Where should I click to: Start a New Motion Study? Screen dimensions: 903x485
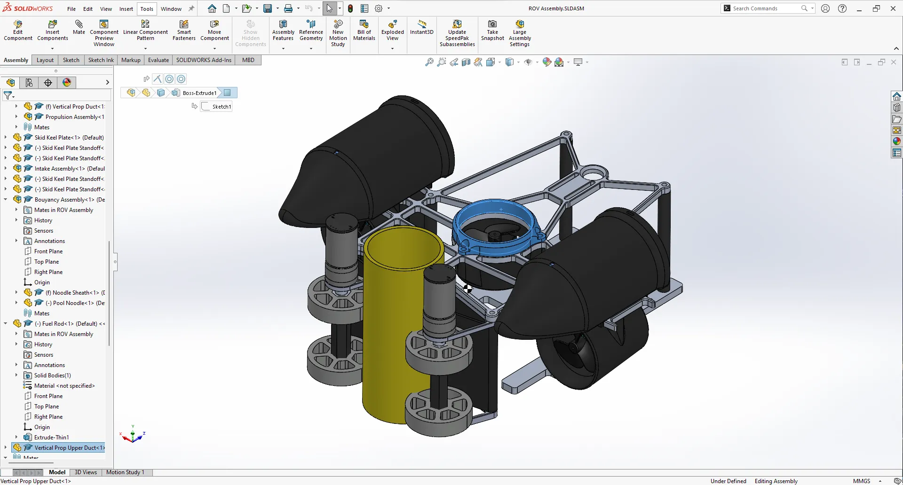pos(338,33)
